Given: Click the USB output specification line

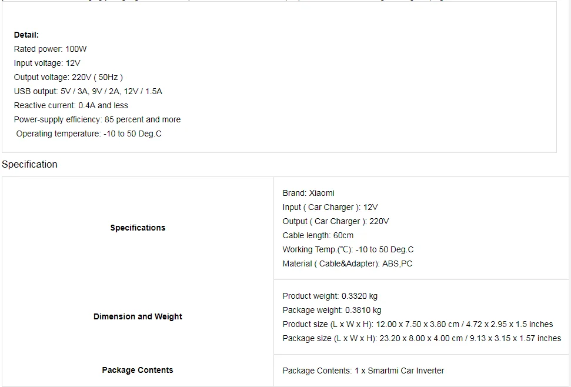Looking at the screenshot, I should click(88, 91).
